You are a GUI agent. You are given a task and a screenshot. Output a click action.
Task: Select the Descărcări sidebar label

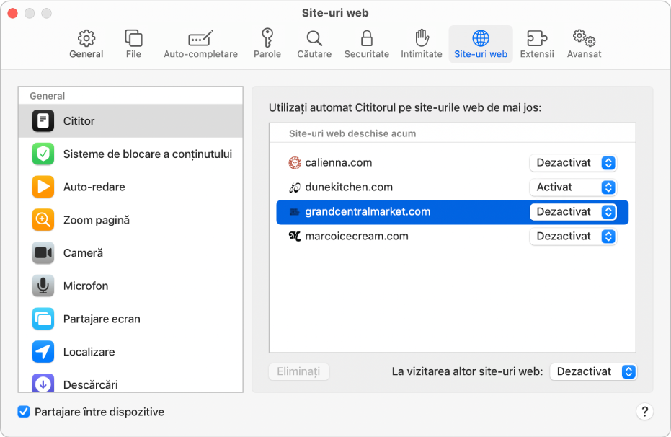click(90, 385)
